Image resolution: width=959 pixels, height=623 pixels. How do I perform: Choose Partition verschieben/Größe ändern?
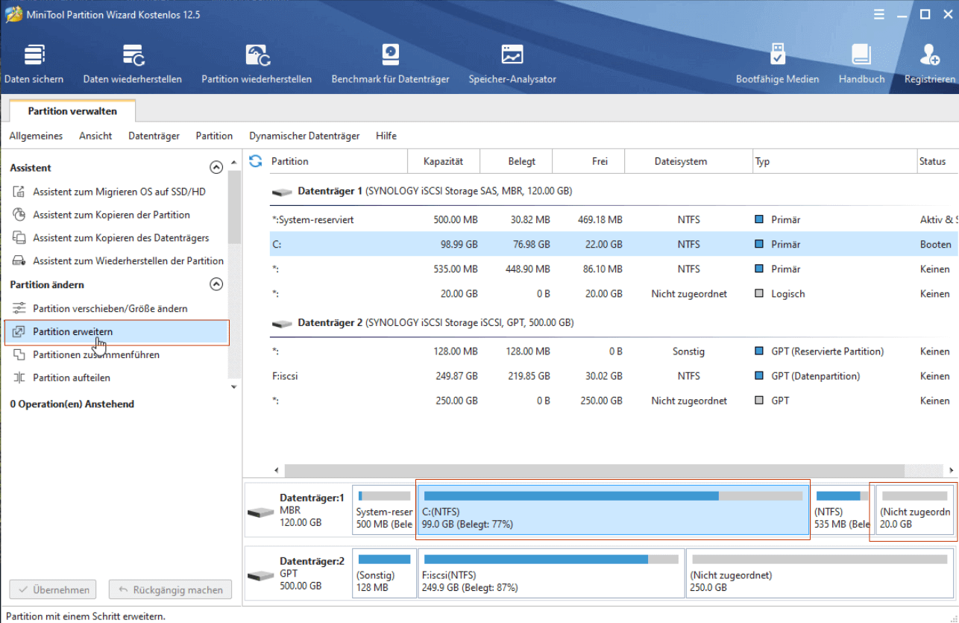pyautogui.click(x=110, y=308)
